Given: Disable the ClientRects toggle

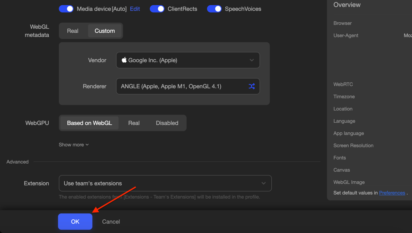Looking at the screenshot, I should coord(157,8).
